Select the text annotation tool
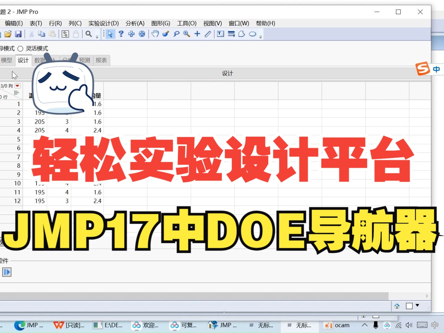This screenshot has height=333, width=444. pos(220,34)
